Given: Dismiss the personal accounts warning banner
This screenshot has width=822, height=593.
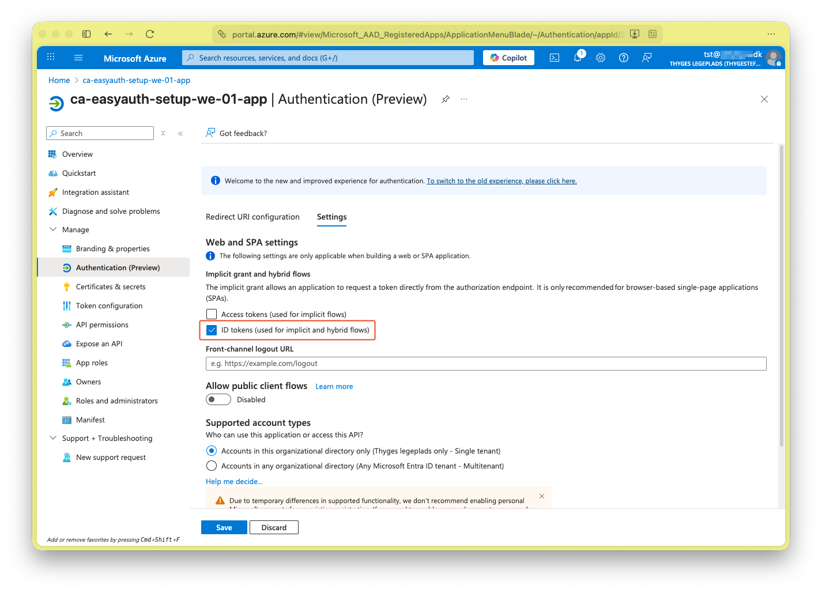Looking at the screenshot, I should click(542, 496).
